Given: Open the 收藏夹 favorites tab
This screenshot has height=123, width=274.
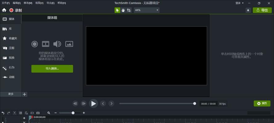Looking at the screenshot, I should pos(11,38).
